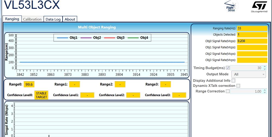Open the Calibration tab

32,19
